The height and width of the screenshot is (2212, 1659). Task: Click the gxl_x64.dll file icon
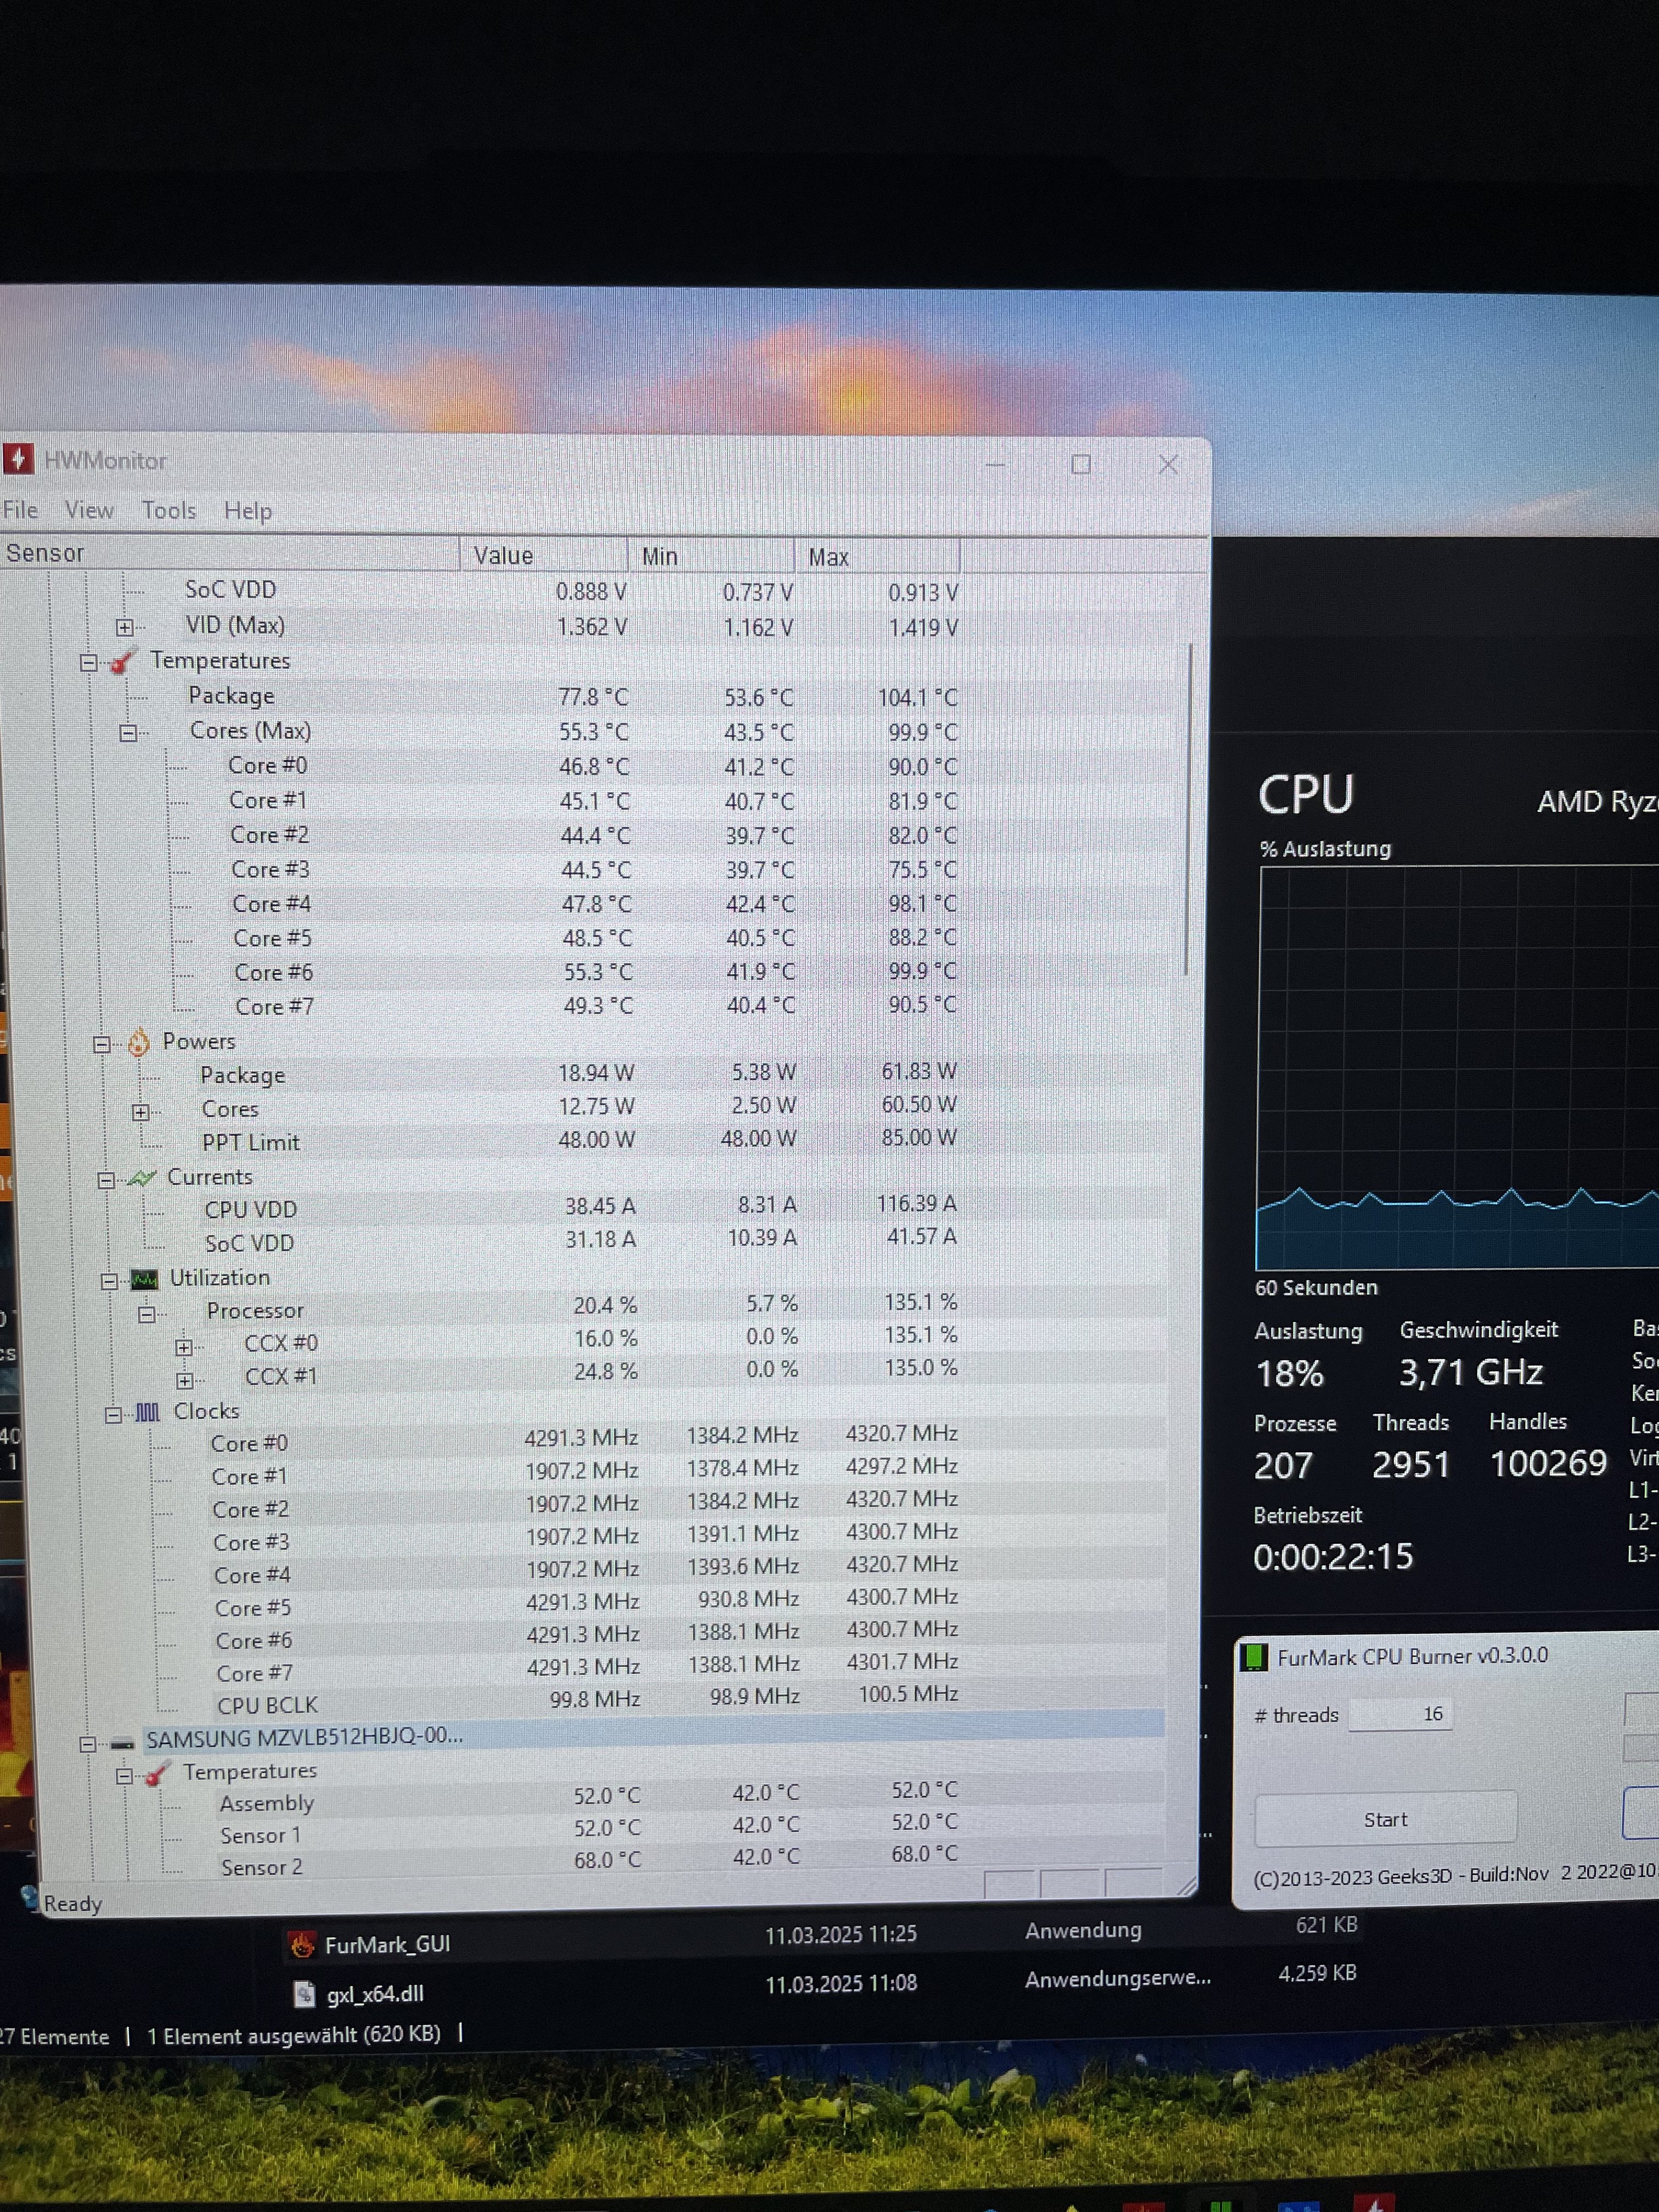tap(304, 1993)
